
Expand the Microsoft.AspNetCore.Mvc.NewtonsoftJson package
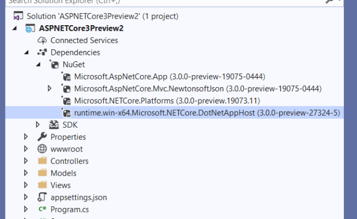coord(49,88)
